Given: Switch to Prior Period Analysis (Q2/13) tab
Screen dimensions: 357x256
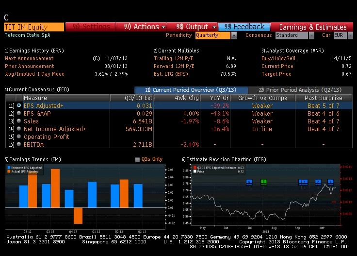Looking at the screenshot, I should pyautogui.click(x=300, y=90).
